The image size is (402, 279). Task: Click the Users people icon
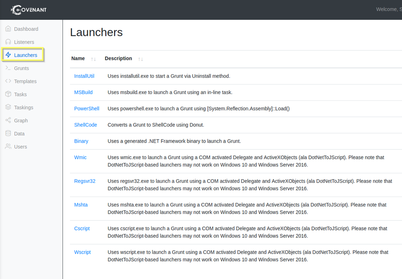pos(8,147)
